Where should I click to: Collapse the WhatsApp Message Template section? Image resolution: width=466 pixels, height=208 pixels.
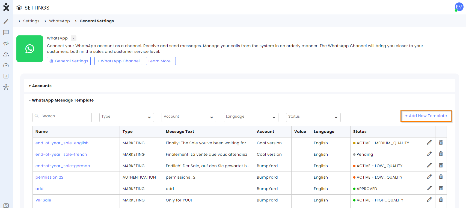61,100
